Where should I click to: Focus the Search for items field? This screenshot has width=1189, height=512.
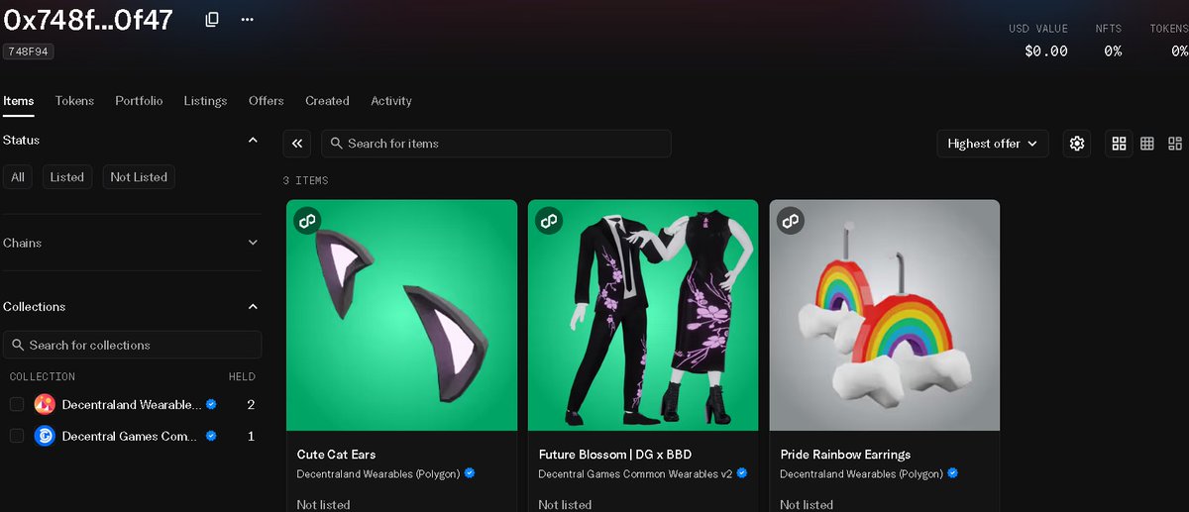pos(496,144)
